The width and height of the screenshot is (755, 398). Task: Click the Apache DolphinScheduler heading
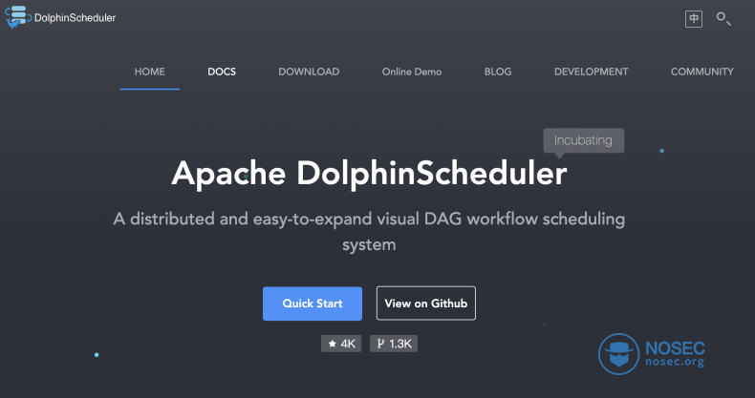[x=369, y=173]
